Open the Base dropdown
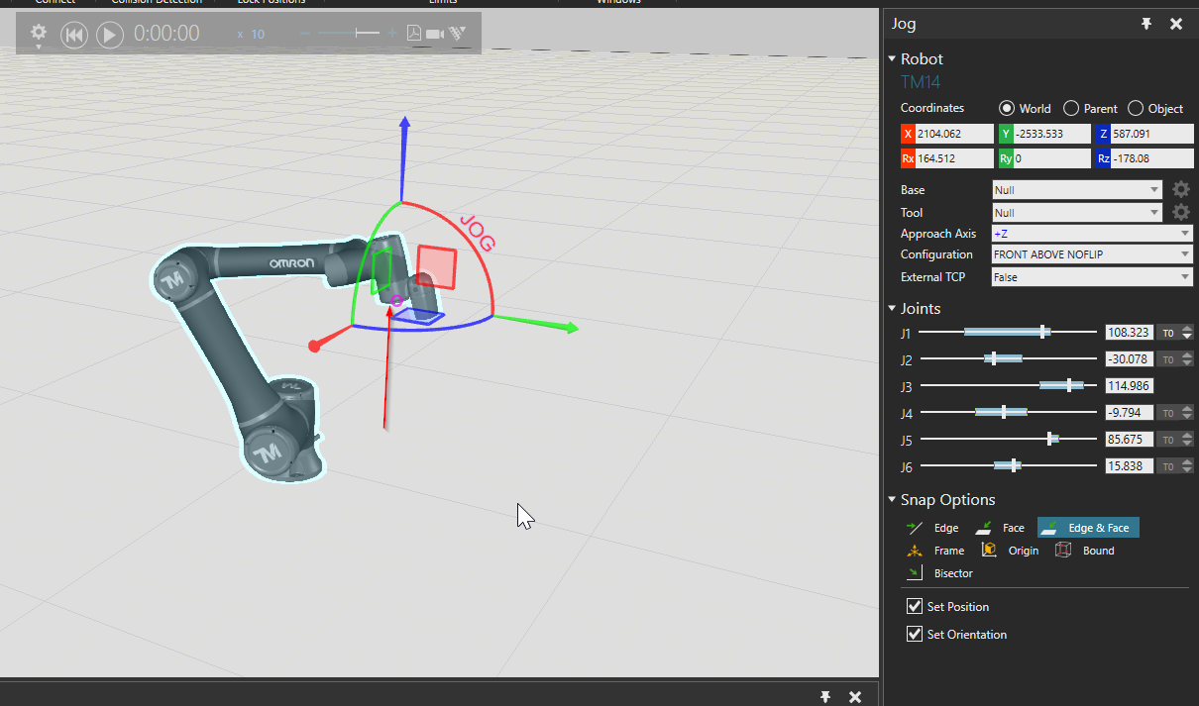1199x706 pixels. (1077, 190)
